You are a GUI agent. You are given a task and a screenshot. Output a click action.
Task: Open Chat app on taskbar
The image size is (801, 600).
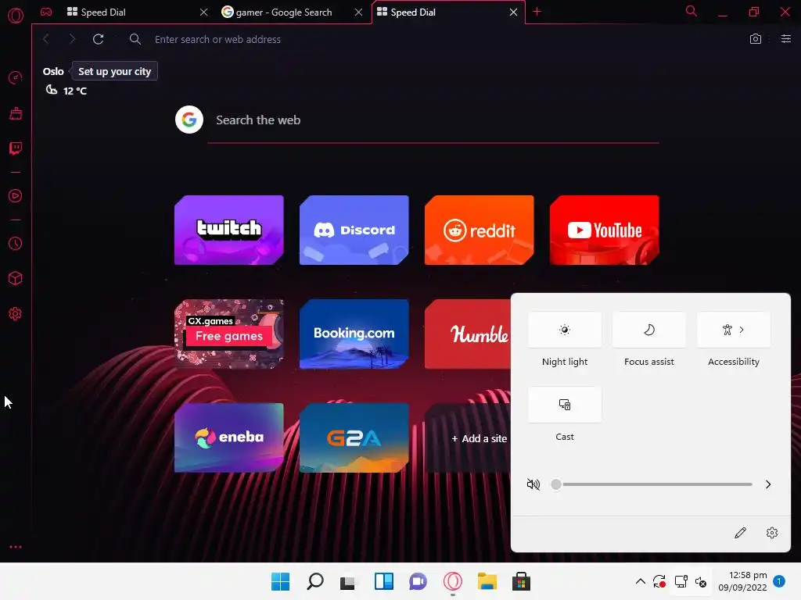[418, 581]
